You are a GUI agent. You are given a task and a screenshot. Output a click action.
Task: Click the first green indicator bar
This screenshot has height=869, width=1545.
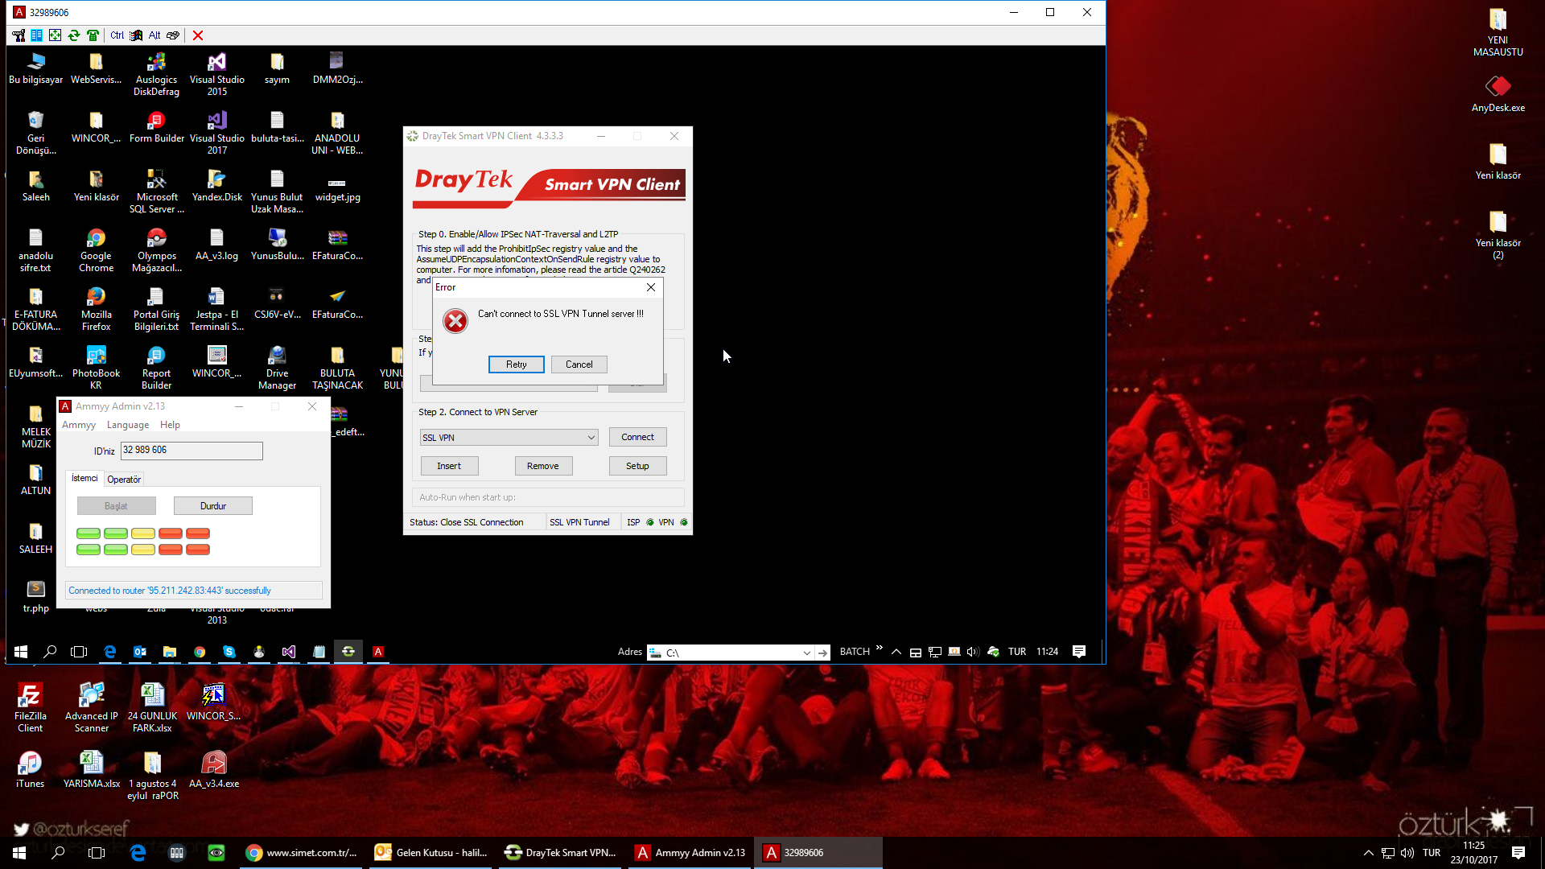tap(89, 533)
